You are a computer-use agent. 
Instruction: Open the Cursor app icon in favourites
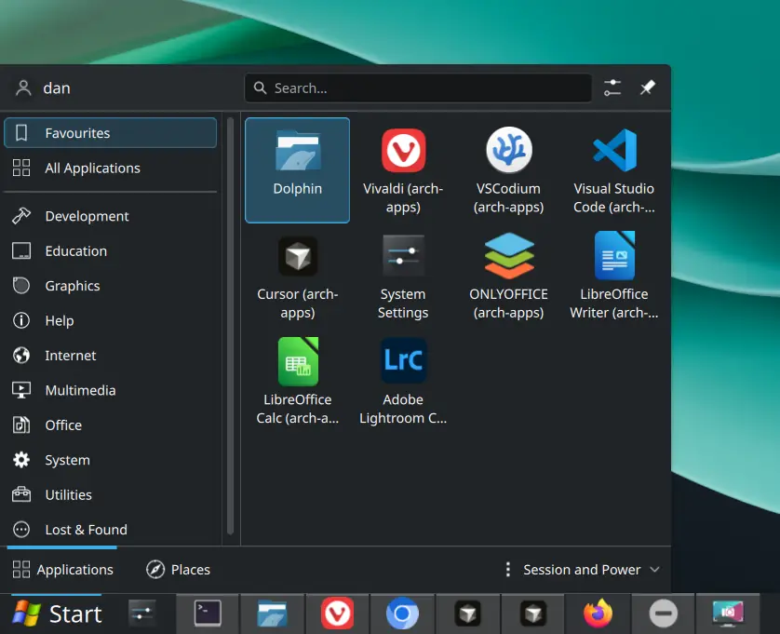(297, 276)
